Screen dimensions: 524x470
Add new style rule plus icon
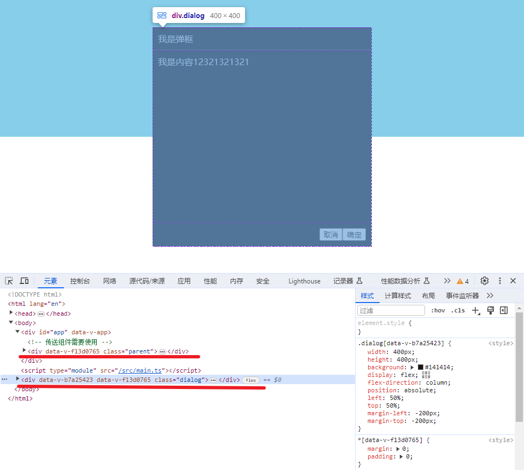(x=476, y=311)
